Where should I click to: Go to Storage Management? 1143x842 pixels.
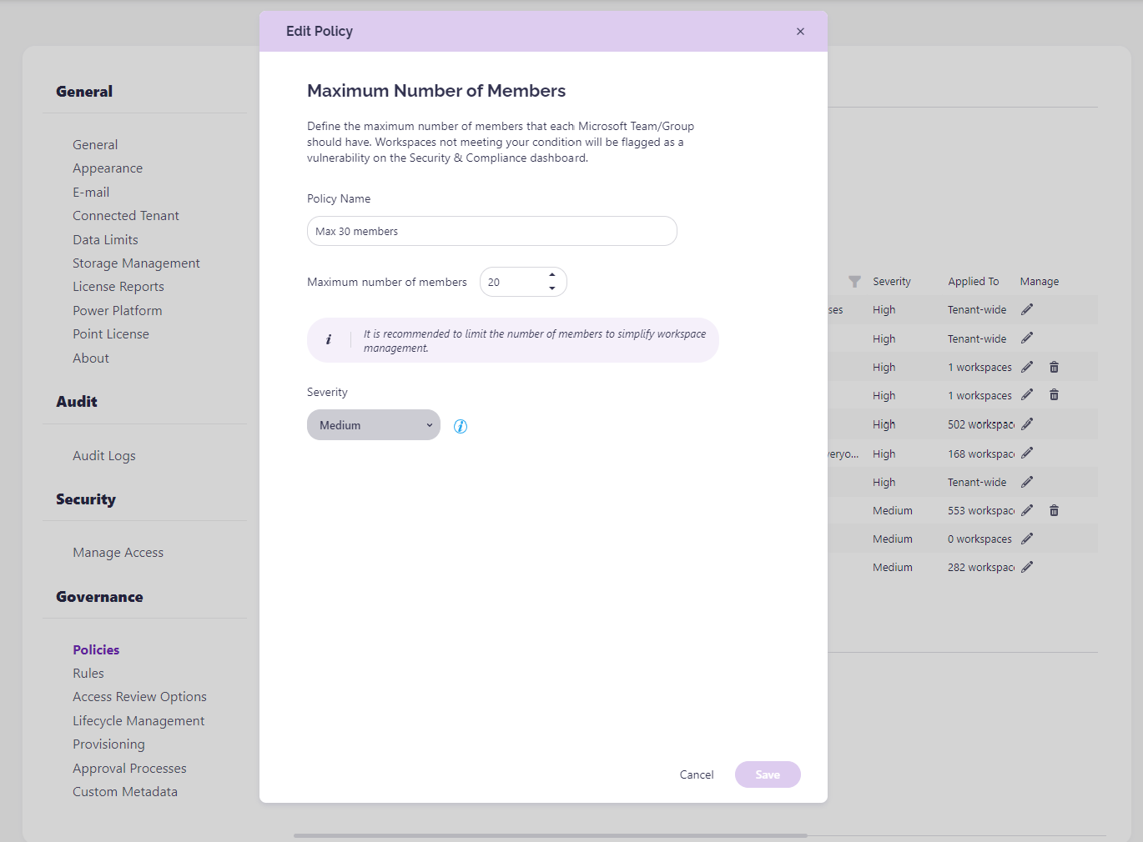[x=136, y=263]
